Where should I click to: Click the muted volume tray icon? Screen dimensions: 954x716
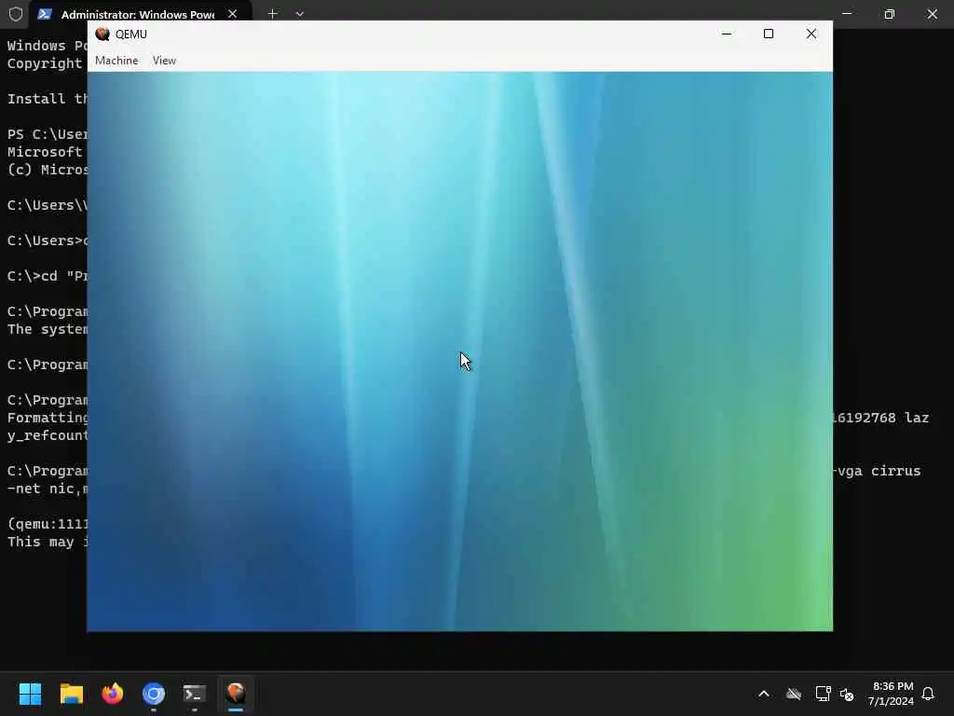[x=846, y=694]
